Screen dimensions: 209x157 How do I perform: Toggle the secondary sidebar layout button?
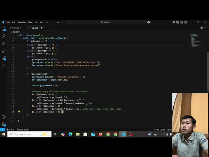pos(185,22)
